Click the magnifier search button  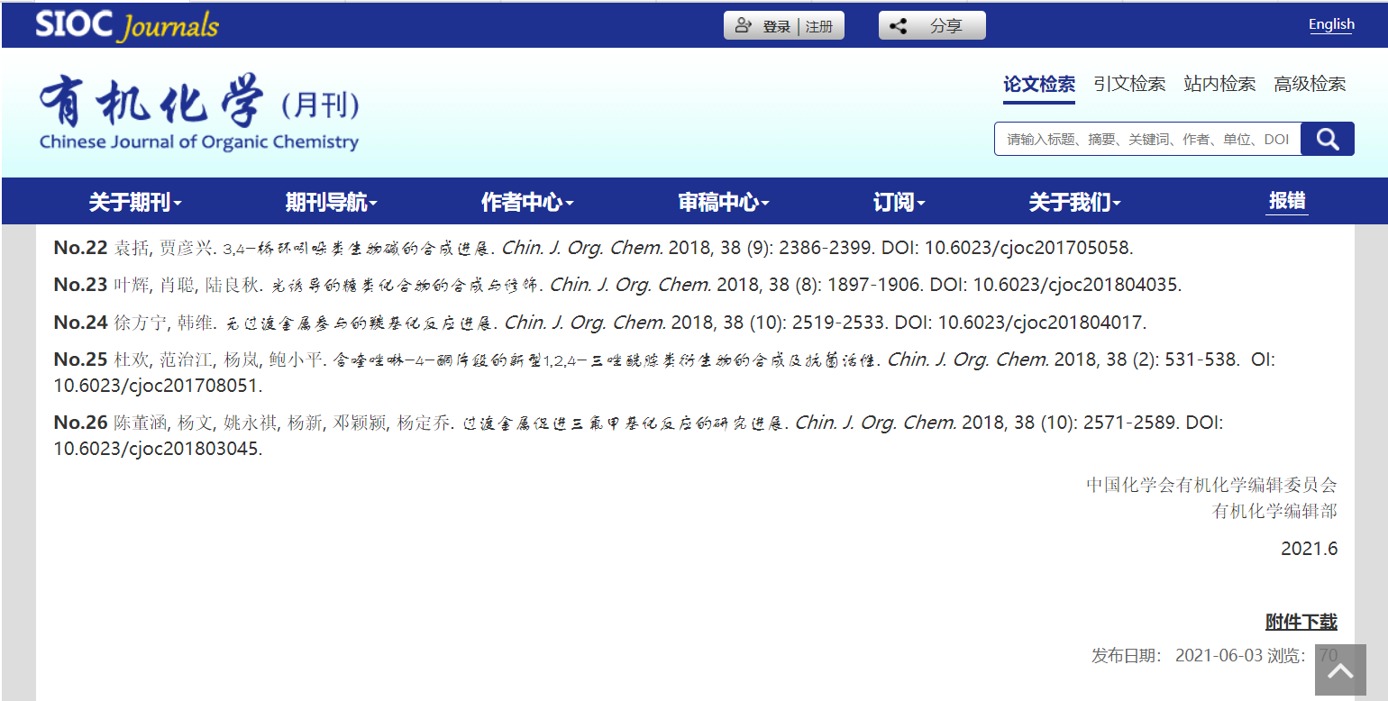pos(1327,139)
